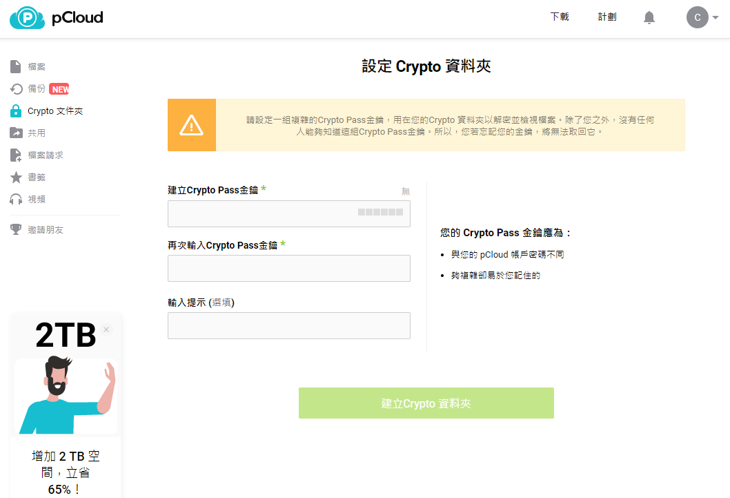Open the 書籤 star icon
This screenshot has height=498, width=730.
pos(16,178)
